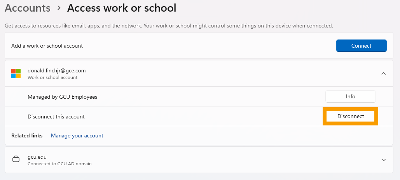Image resolution: width=400 pixels, height=180 pixels.
Task: Open the Manage your account link
Action: 77,135
